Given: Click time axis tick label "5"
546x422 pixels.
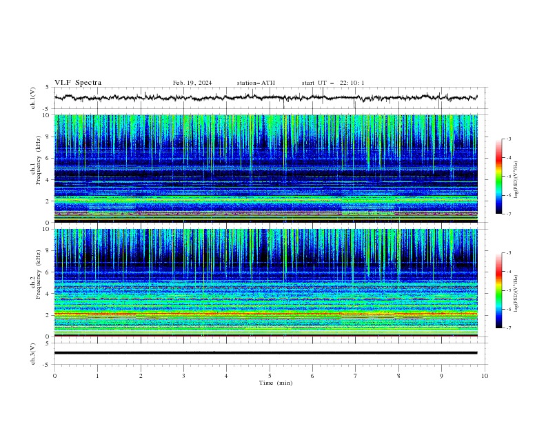Looking at the screenshot, I should (270, 376).
